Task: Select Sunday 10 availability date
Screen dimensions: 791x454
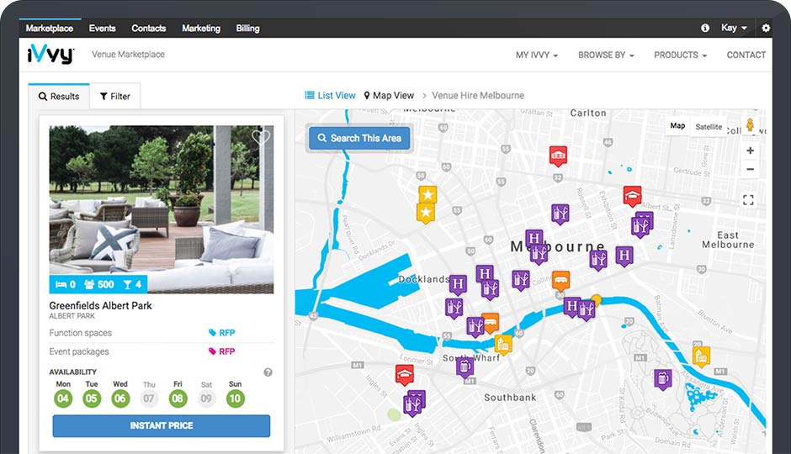Action: tap(235, 399)
